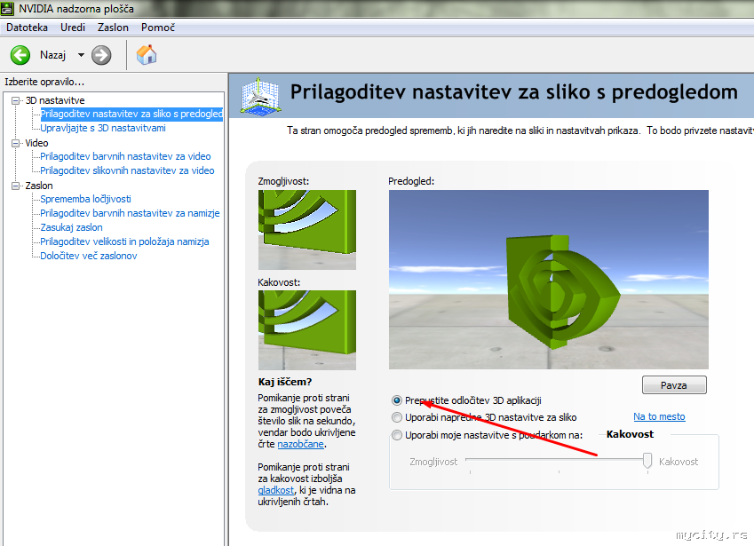Select 'Prilagoditev nastavitev za sliko s predogledom' tree item
The width and height of the screenshot is (754, 546).
pyautogui.click(x=131, y=114)
